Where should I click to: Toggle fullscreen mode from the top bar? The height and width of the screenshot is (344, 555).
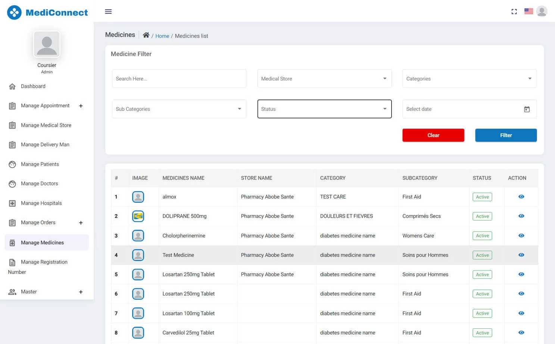point(514,12)
